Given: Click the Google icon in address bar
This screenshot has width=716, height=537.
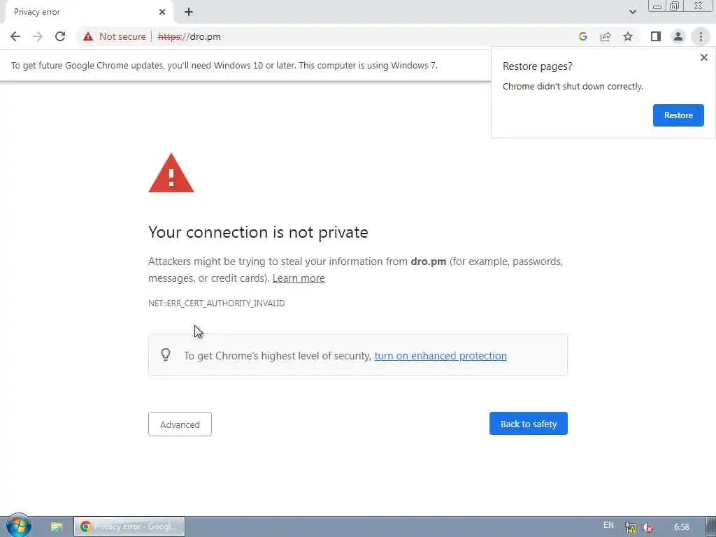Looking at the screenshot, I should pos(582,36).
